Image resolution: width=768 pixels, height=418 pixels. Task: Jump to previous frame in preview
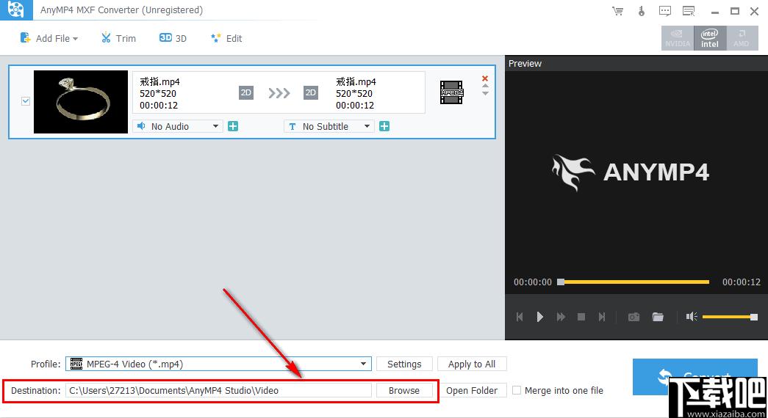[x=520, y=317]
